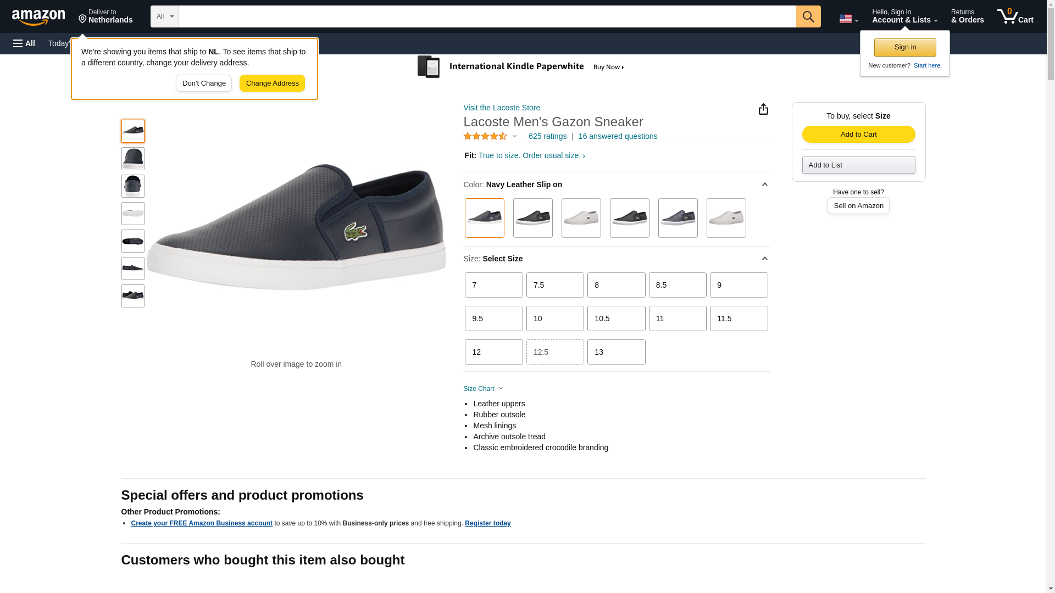Select size 8.5
Screen dimensions: 1055x593
pos(677,285)
